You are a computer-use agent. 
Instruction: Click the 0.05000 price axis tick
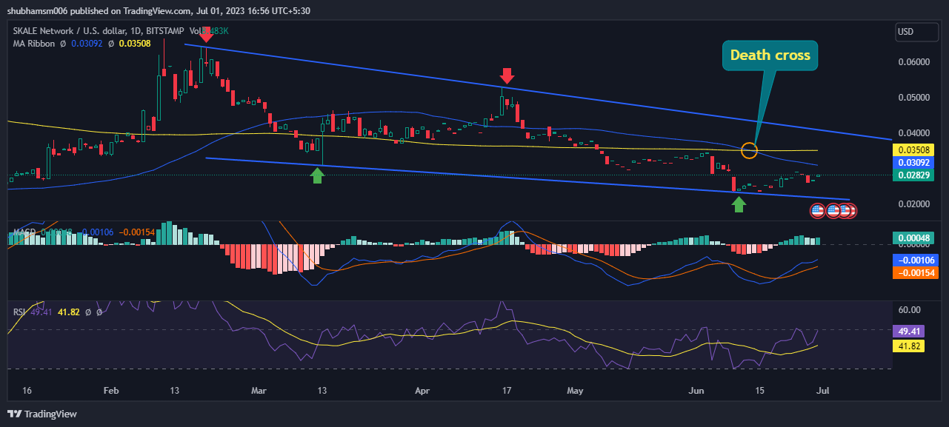[x=915, y=98]
